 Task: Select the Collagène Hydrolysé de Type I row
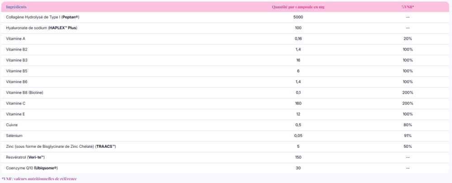[42, 17]
